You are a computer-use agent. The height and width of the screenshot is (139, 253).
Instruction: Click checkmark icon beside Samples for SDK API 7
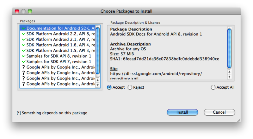point(23,61)
